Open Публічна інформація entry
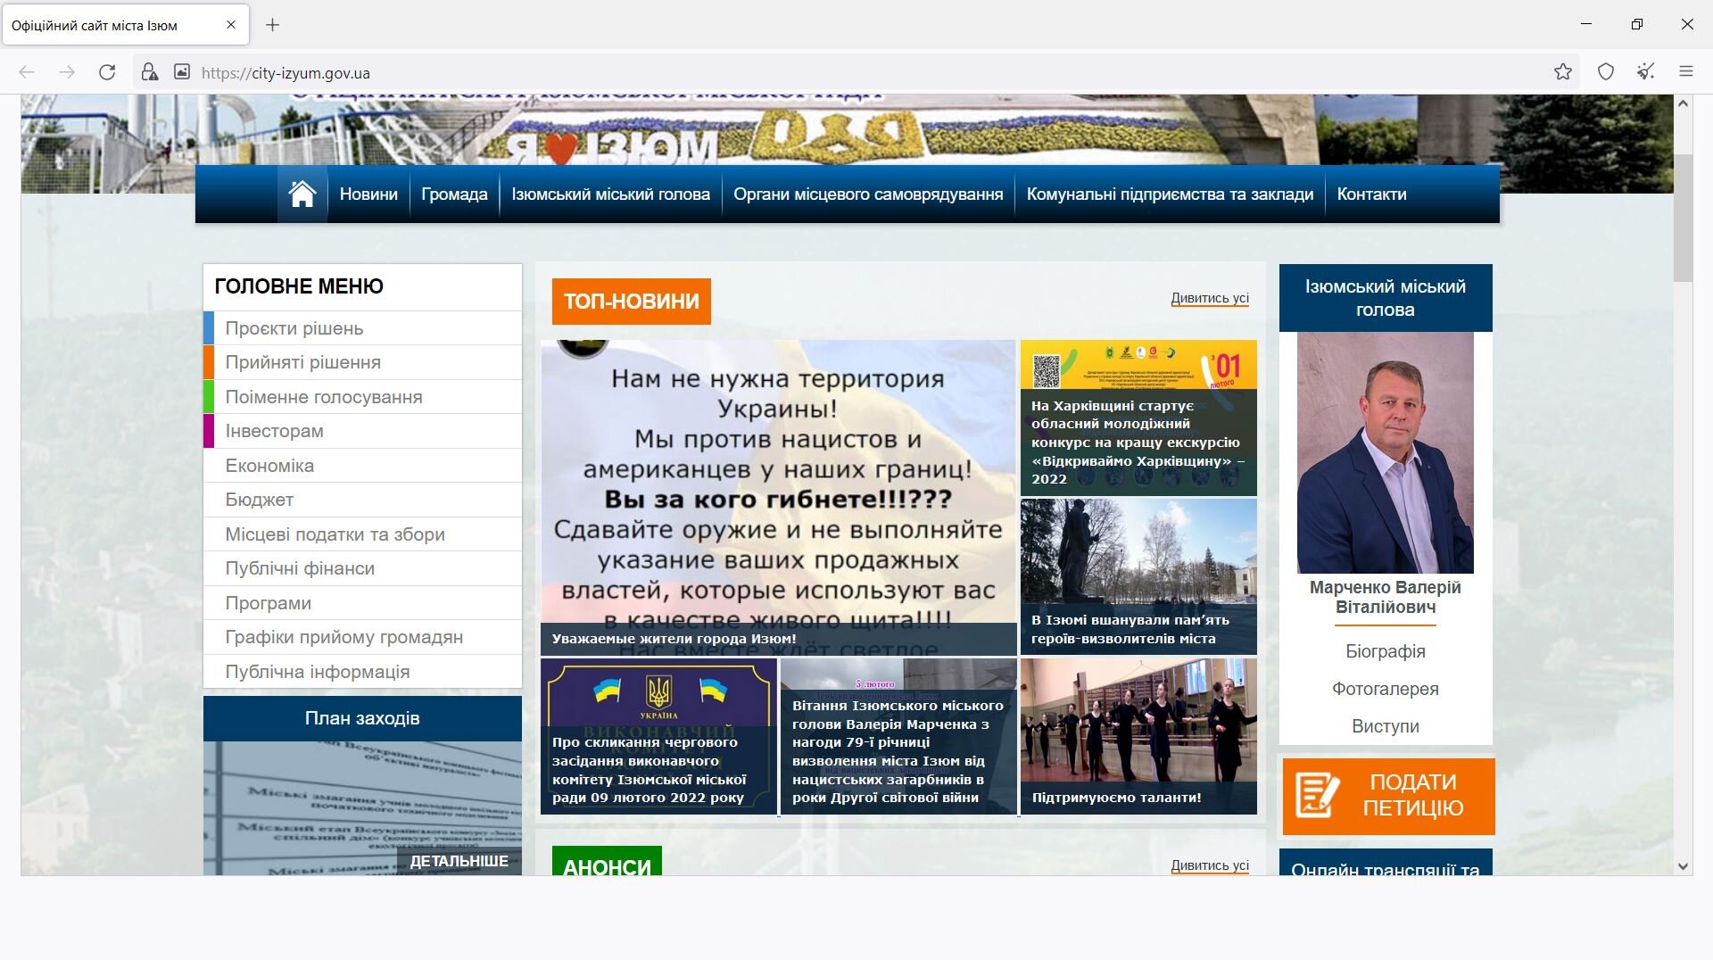Image resolution: width=1713 pixels, height=960 pixels. point(362,672)
